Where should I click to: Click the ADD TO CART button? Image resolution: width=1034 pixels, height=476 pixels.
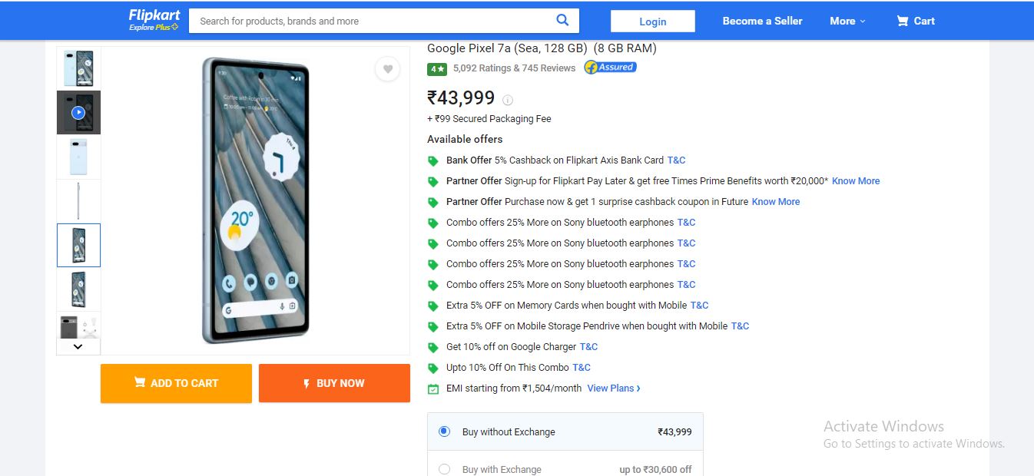click(x=176, y=383)
